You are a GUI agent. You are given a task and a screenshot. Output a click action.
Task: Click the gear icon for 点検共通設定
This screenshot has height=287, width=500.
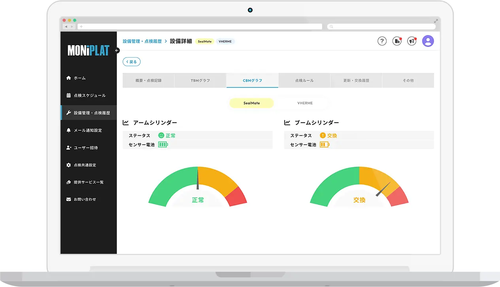[69, 165]
